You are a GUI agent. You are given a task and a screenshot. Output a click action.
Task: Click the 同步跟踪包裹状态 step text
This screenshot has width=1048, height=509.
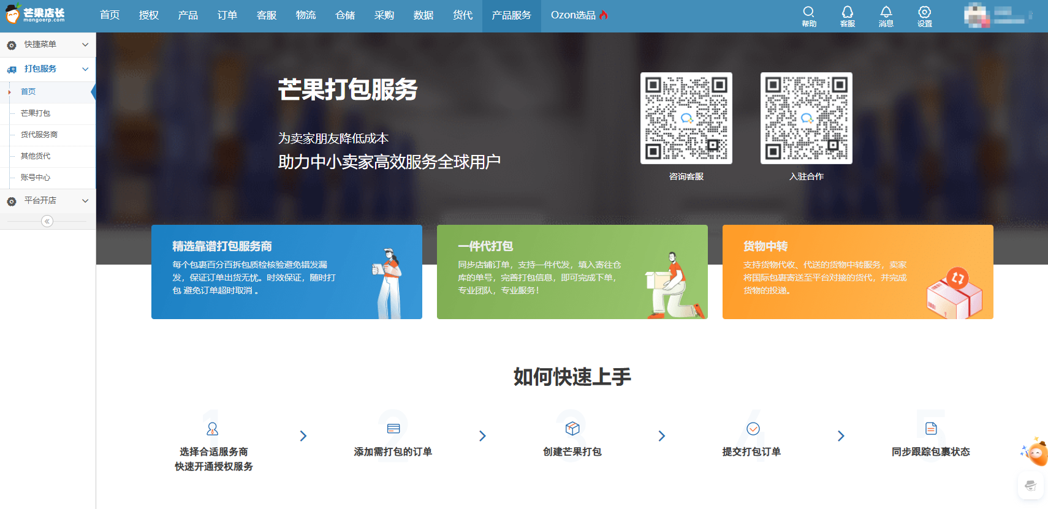click(x=931, y=452)
